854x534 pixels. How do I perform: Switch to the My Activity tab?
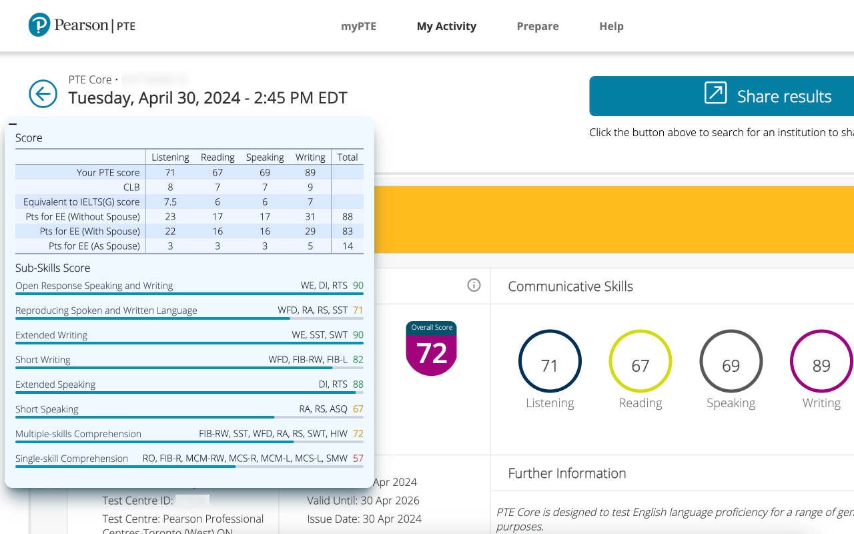pyautogui.click(x=446, y=26)
